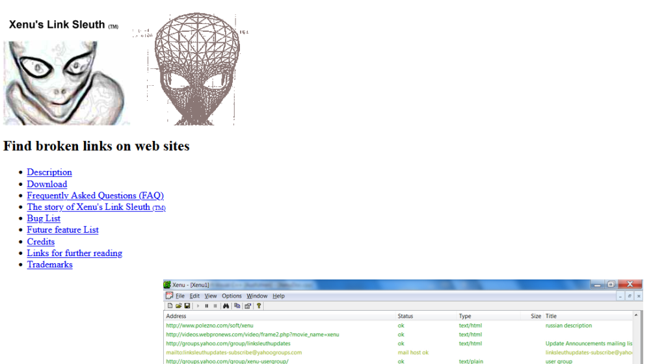Click the inner window restore button
The image size is (666, 364).
click(x=630, y=296)
